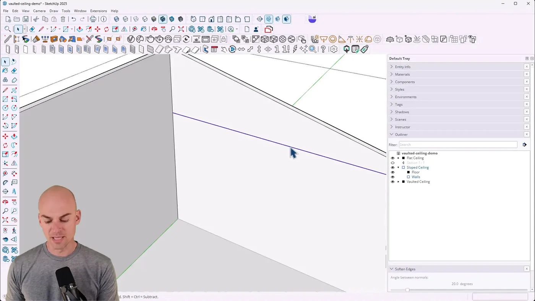Toggle visibility of Walls in Outliner
This screenshot has height=301, width=535.
coord(392,177)
